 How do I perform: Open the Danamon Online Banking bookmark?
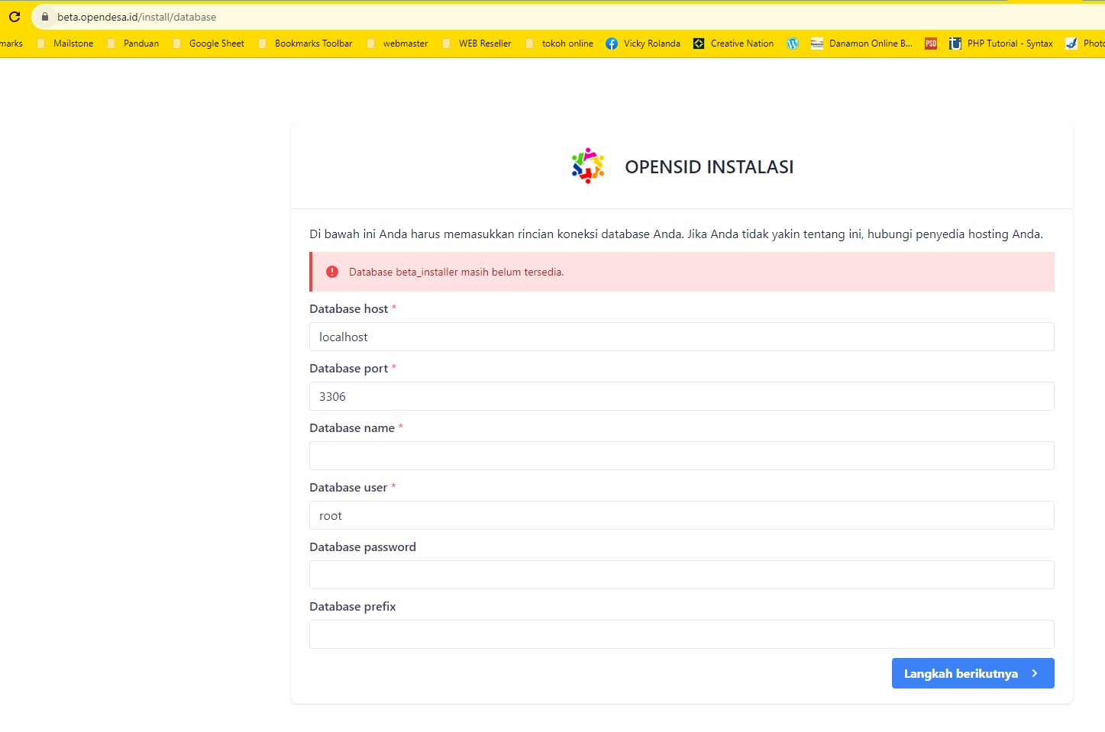click(861, 44)
